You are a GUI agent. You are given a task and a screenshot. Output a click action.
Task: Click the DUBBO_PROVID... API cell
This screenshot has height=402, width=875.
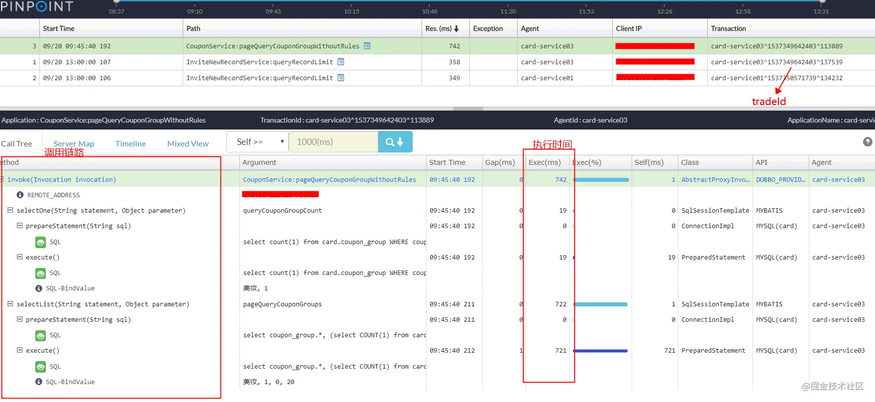tap(780, 179)
